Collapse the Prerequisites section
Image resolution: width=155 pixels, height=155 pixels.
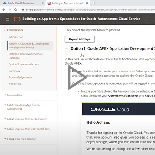click(x=5, y=30)
